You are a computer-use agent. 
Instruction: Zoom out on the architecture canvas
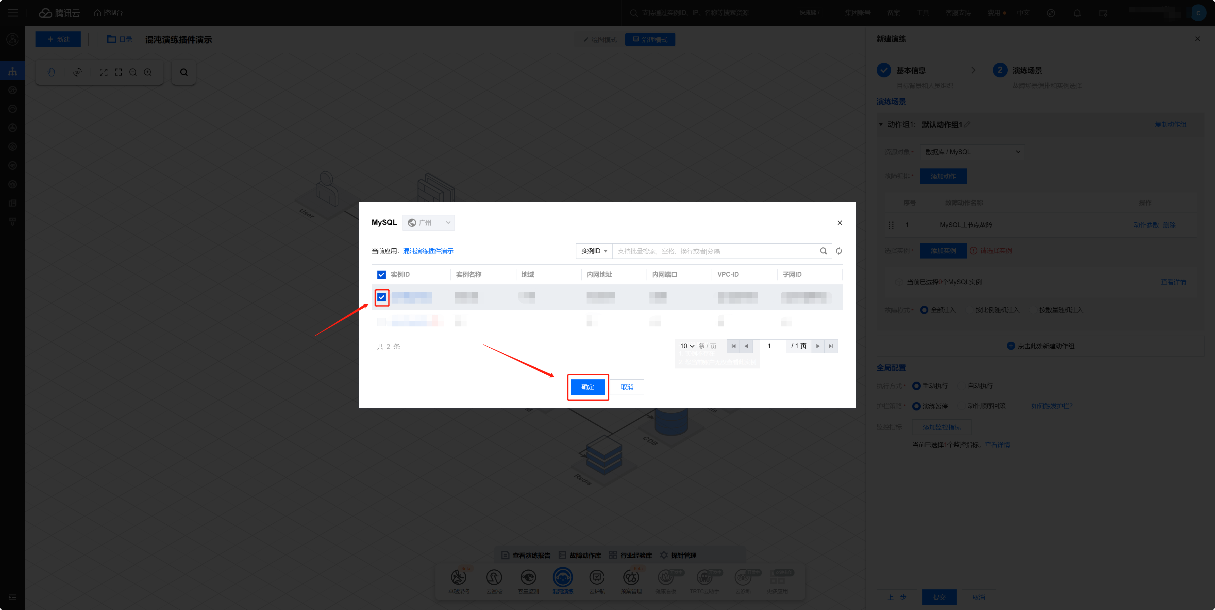click(x=133, y=72)
